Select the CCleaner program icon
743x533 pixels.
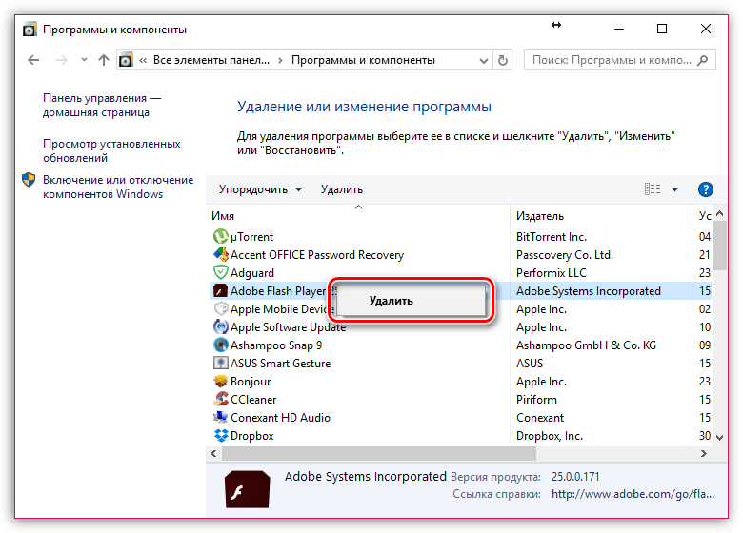[218, 400]
